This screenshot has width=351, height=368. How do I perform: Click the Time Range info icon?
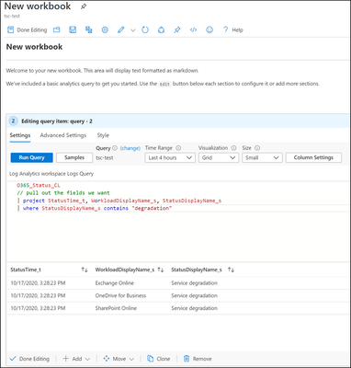[178, 148]
